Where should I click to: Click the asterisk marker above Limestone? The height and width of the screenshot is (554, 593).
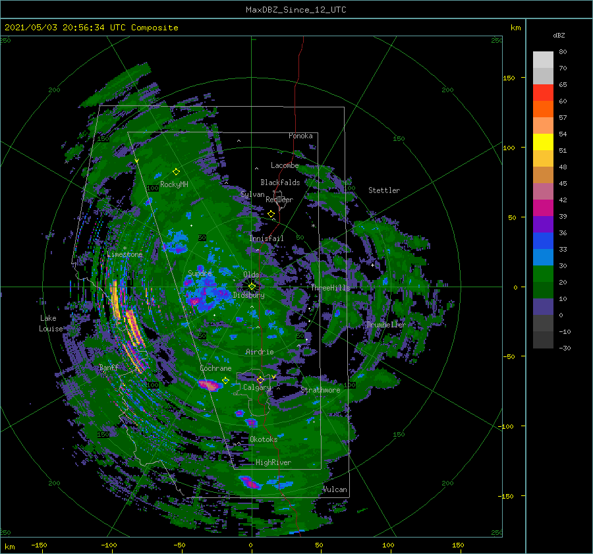pos(125,248)
